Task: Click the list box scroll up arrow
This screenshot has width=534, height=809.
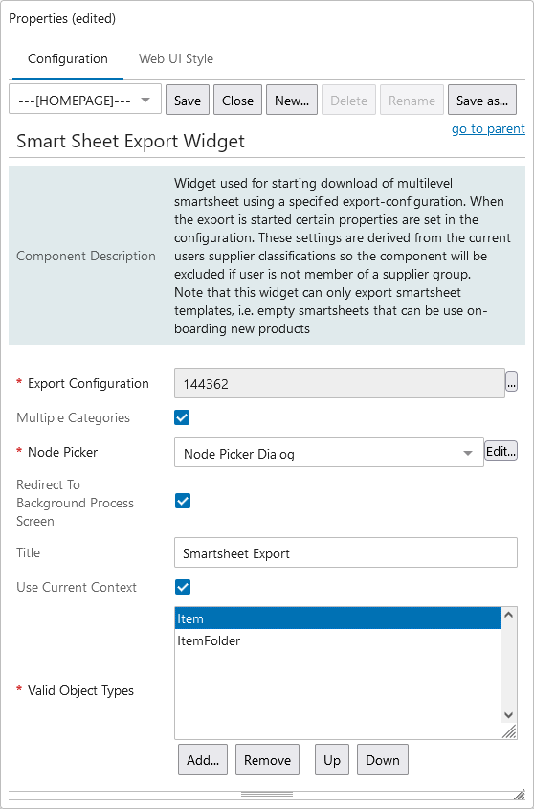Action: (x=508, y=615)
